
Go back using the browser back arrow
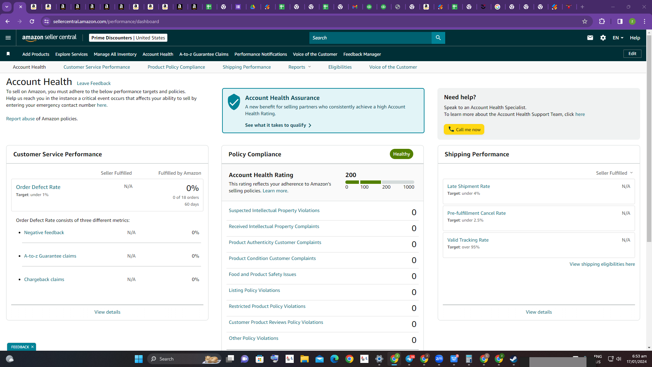pyautogui.click(x=7, y=21)
